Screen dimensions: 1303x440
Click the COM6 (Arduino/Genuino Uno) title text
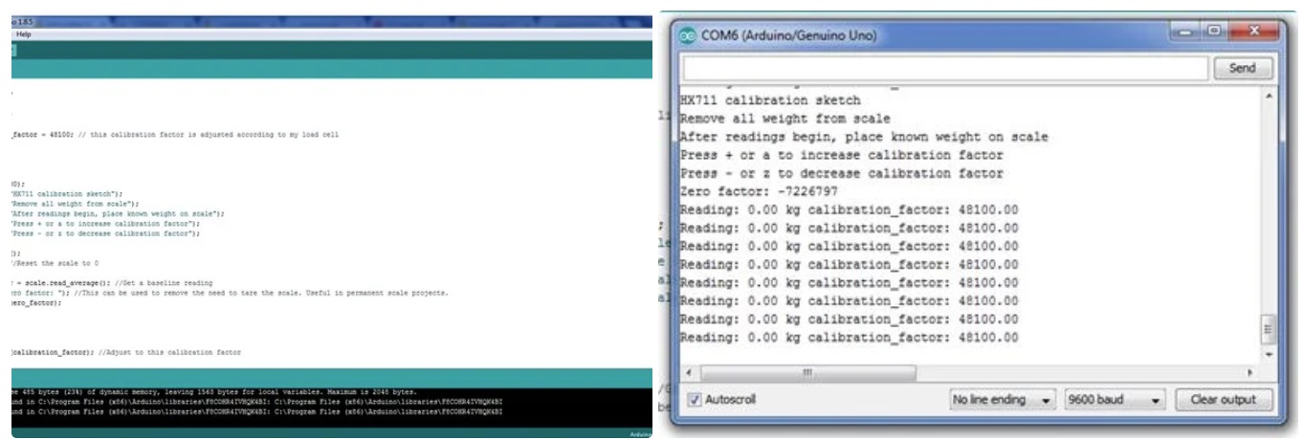pyautogui.click(x=788, y=35)
